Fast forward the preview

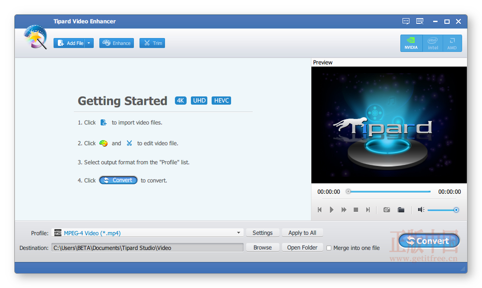(344, 210)
